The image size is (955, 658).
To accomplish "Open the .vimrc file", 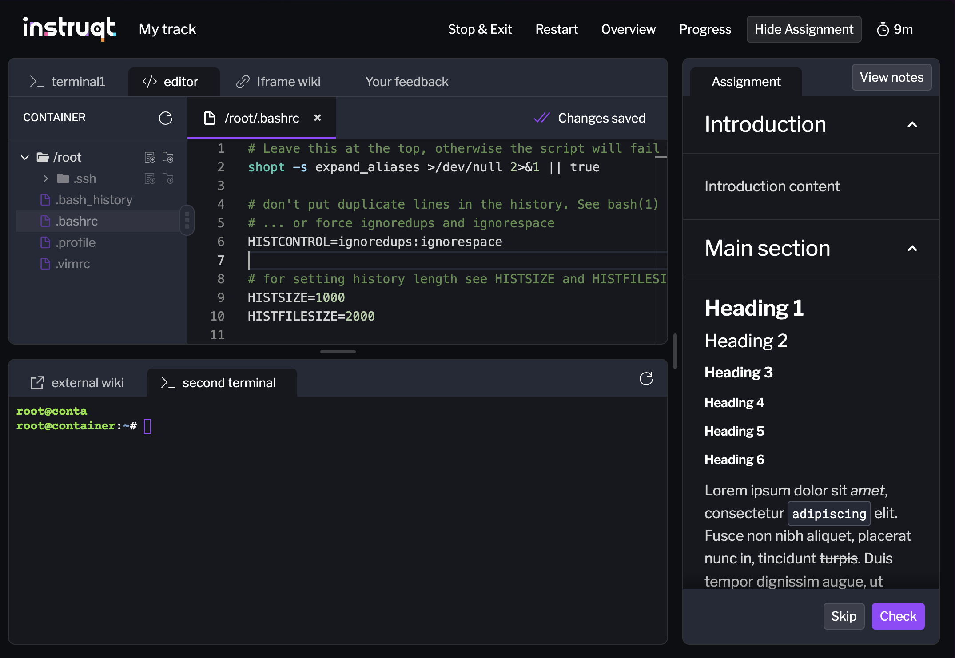I will pyautogui.click(x=72, y=264).
